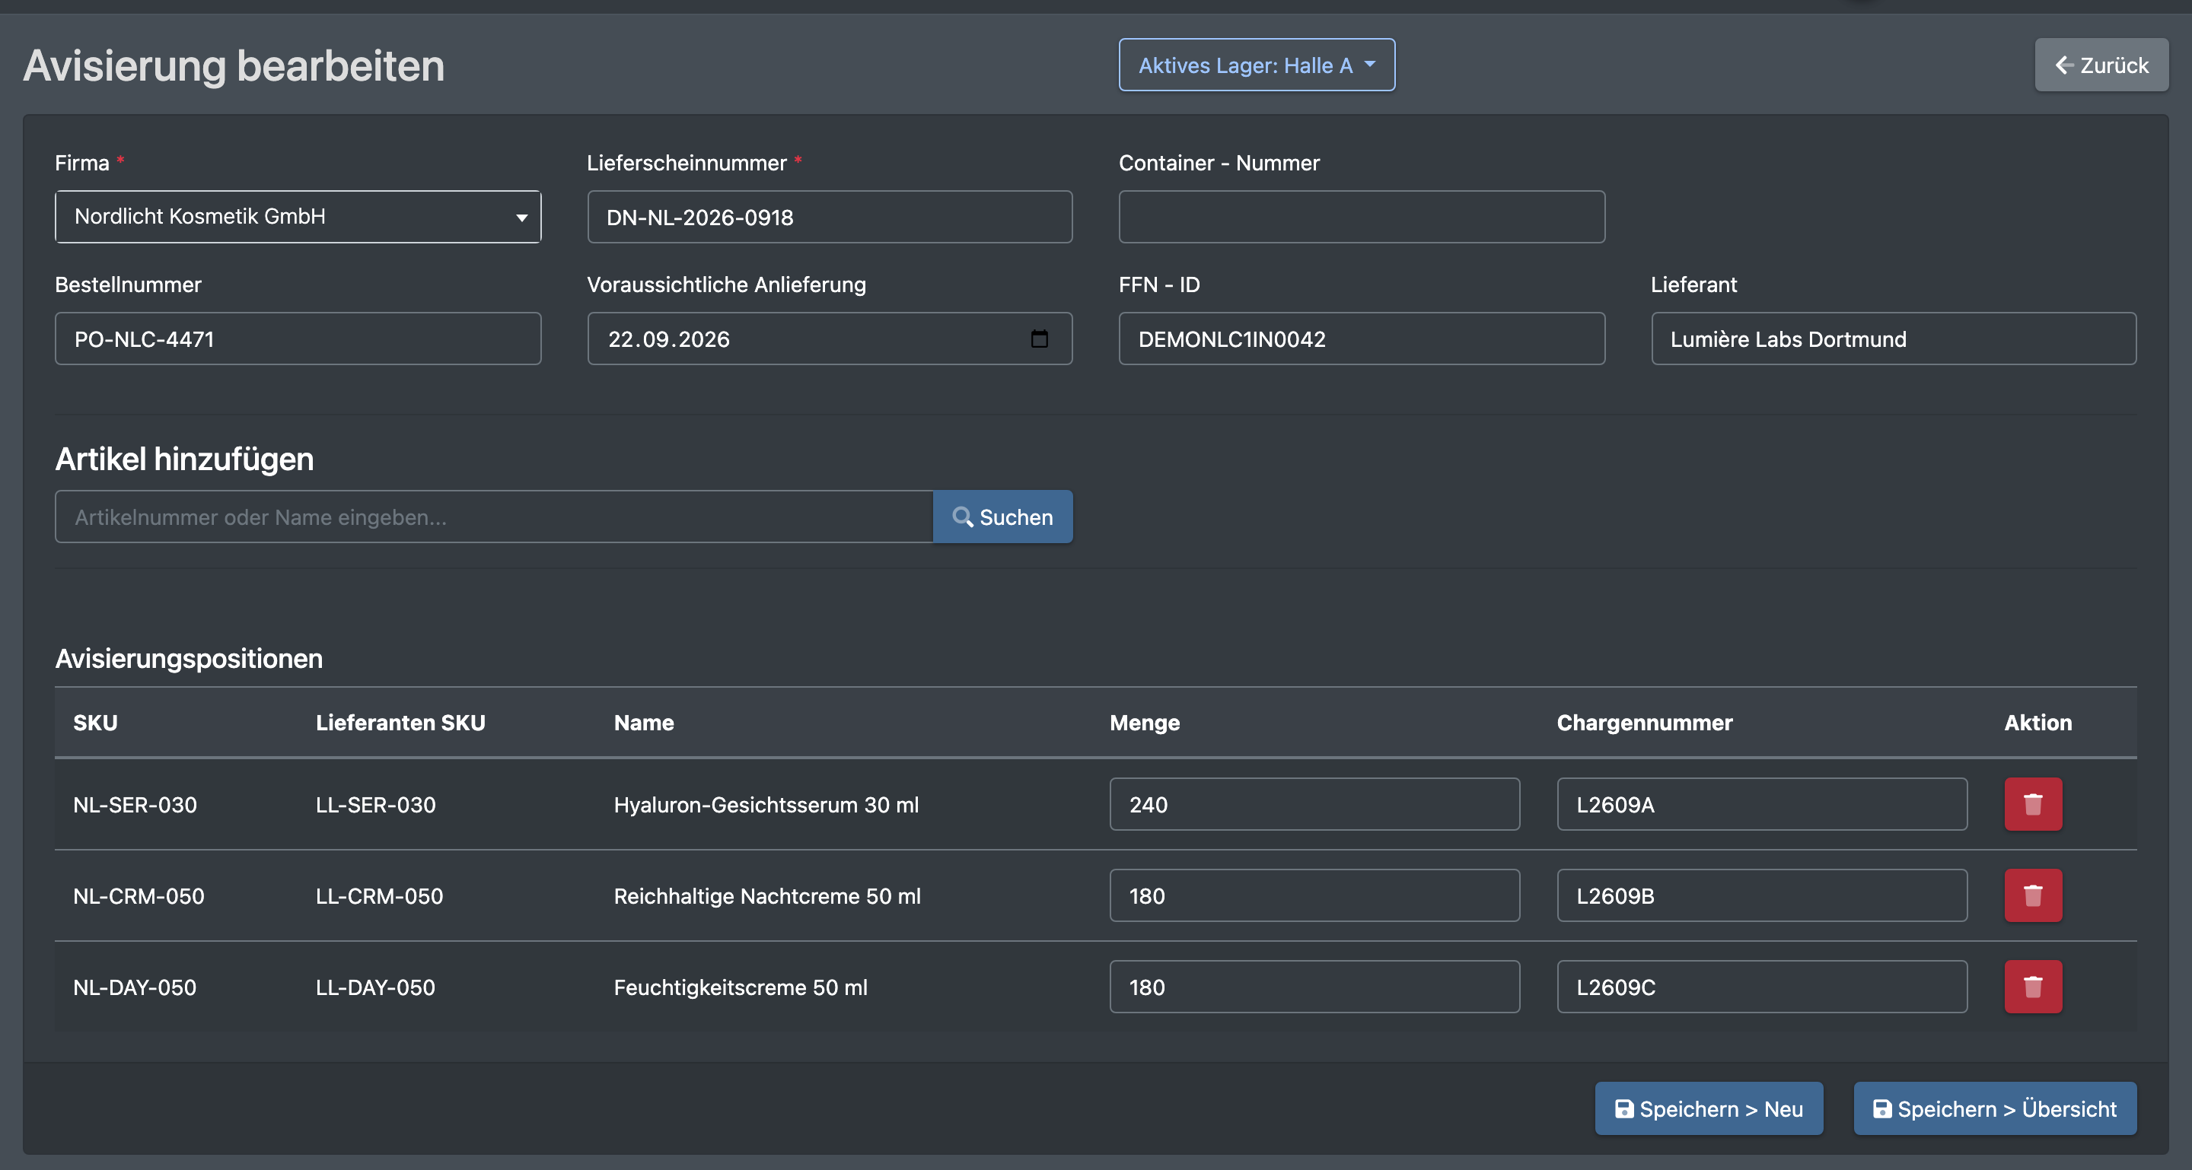Click the Lieferscheinnummer label

pos(687,162)
